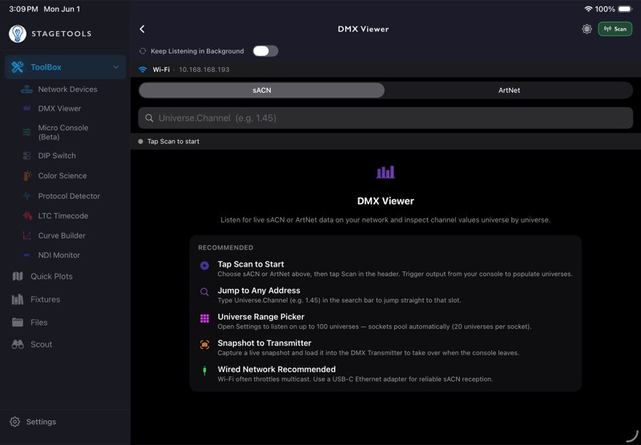Click the Scout binoculars icon

pyautogui.click(x=18, y=344)
